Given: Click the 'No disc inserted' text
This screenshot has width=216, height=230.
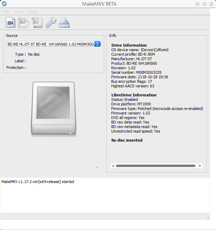Looking at the screenshot, I should pyautogui.click(x=127, y=140).
